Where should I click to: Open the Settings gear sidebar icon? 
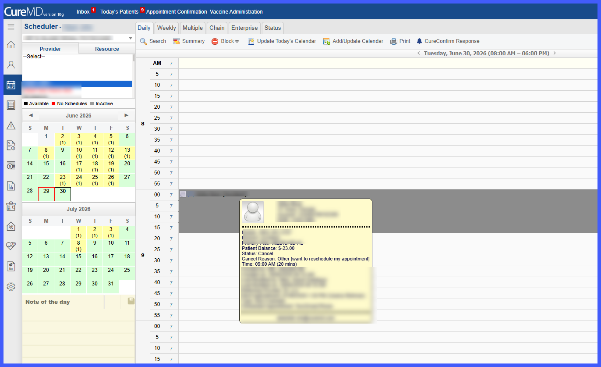tap(11, 287)
